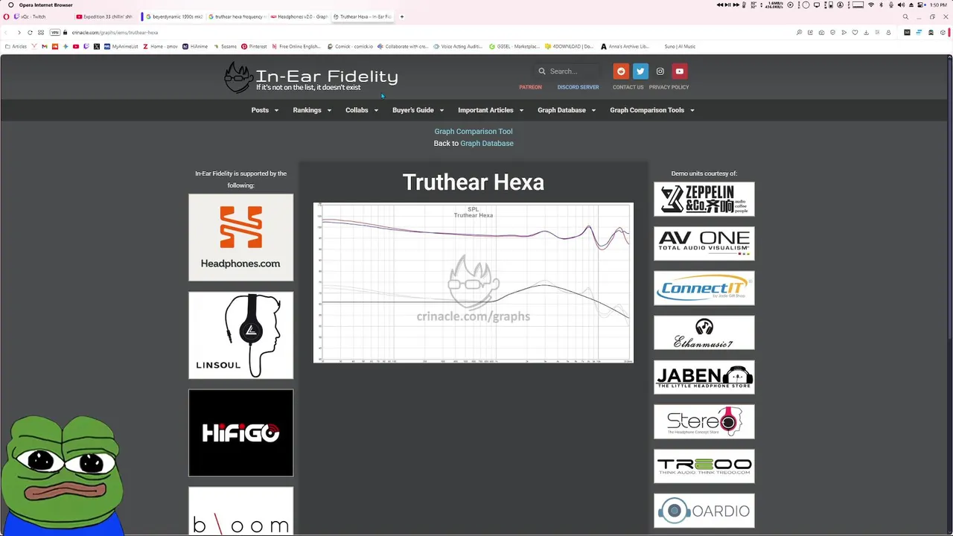The width and height of the screenshot is (953, 536).
Task: Open the Reddit social icon
Action: click(x=621, y=71)
